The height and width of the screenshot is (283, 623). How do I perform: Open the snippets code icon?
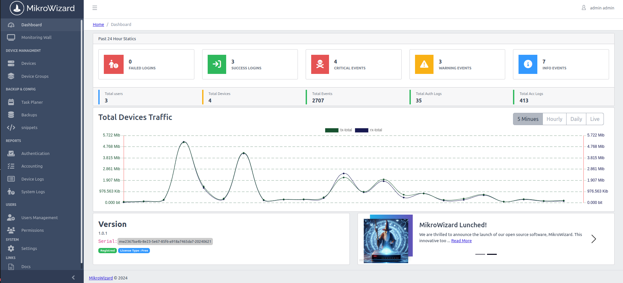[11, 128]
